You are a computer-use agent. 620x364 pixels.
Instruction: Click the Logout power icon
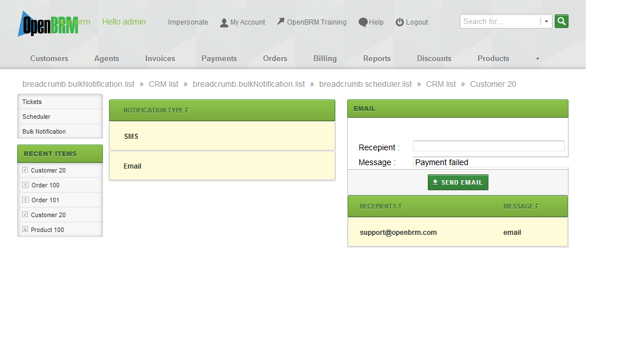[400, 22]
